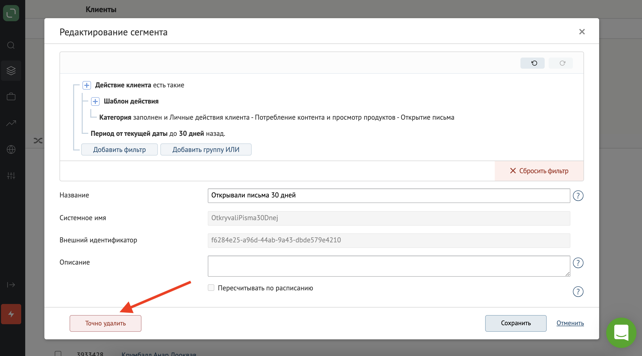The width and height of the screenshot is (642, 356).
Task: Click the Системное имя field
Action: (x=389, y=218)
